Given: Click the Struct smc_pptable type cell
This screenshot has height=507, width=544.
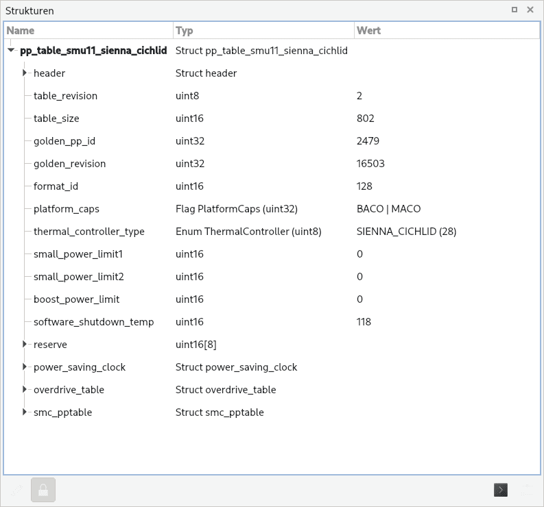Looking at the screenshot, I should pos(220,412).
